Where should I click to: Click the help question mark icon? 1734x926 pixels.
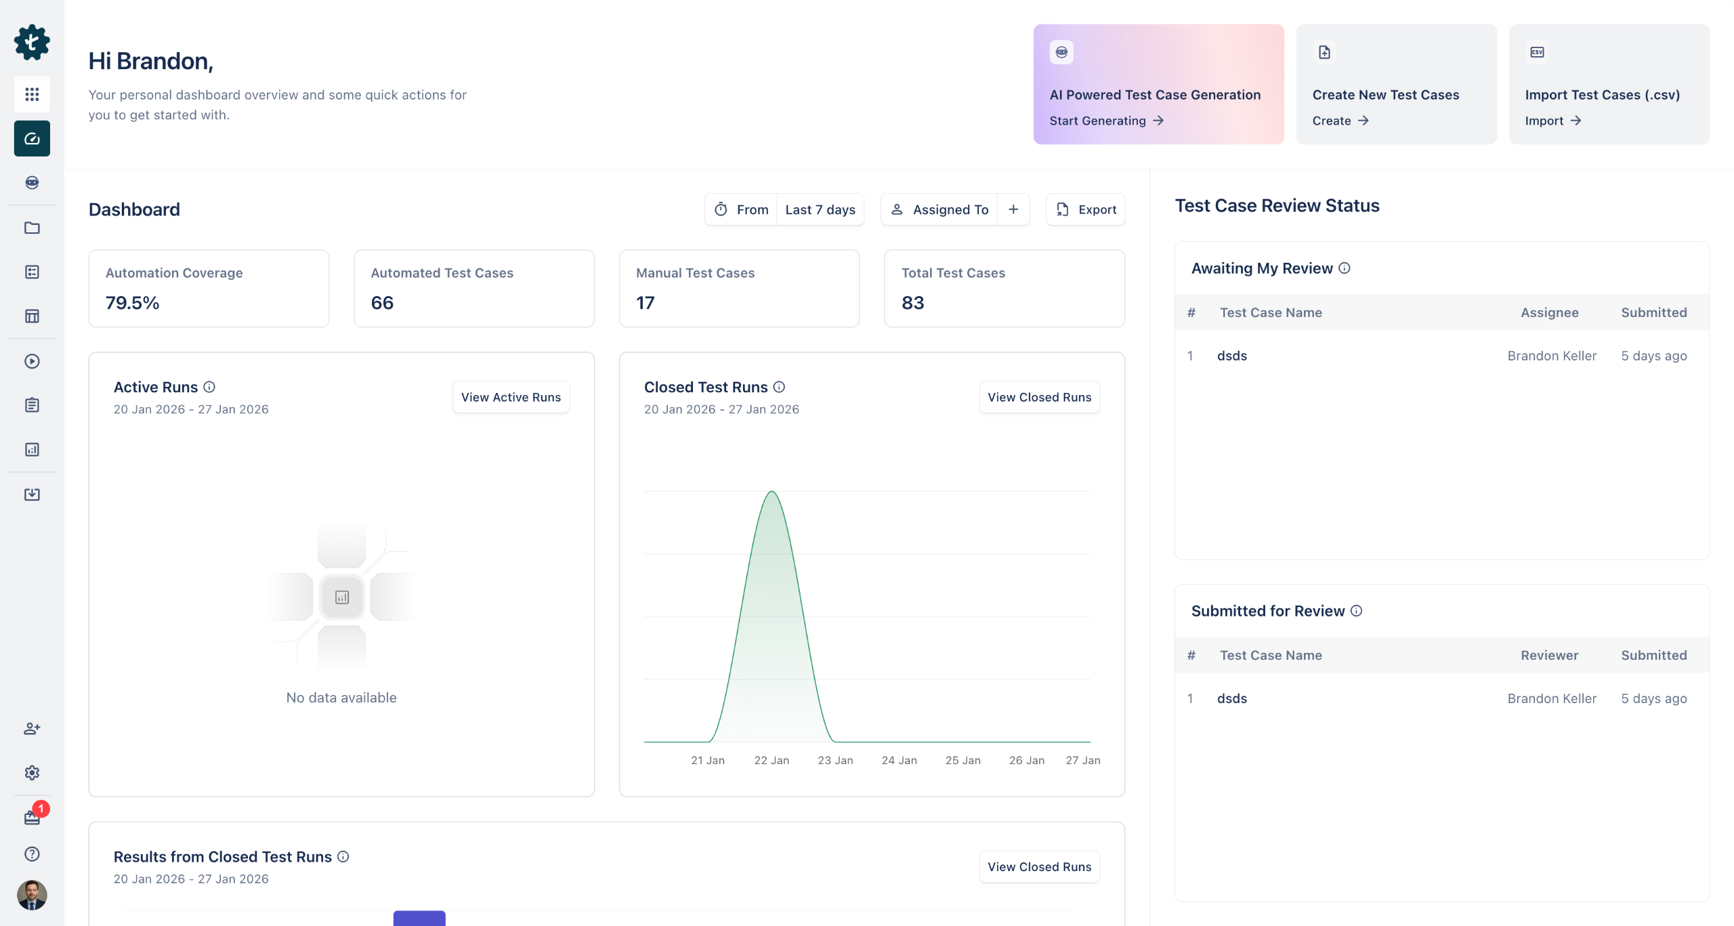pyautogui.click(x=32, y=854)
